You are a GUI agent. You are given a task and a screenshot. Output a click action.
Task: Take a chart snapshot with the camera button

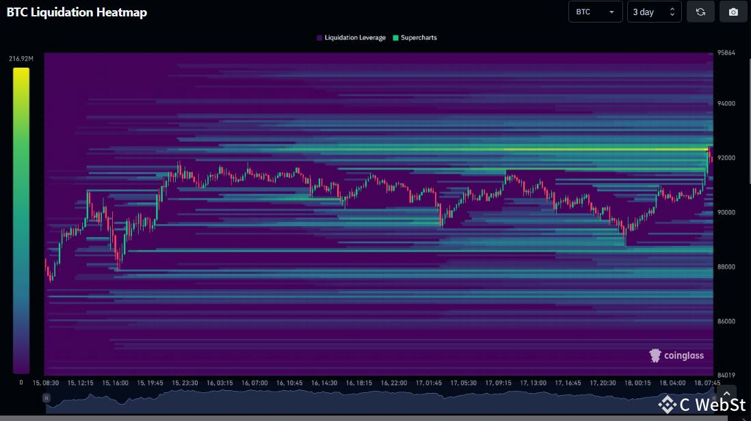coord(733,12)
